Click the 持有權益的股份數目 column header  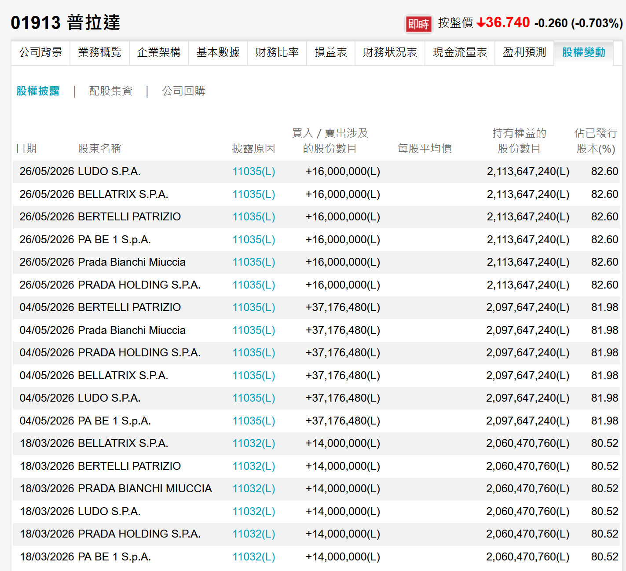519,141
